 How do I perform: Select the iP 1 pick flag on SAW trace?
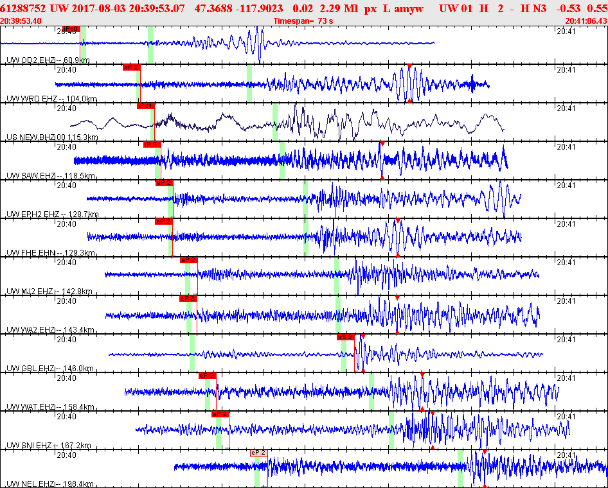click(x=152, y=144)
